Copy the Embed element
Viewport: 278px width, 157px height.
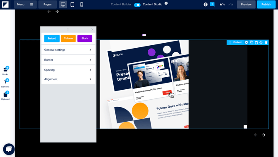pyautogui.click(x=251, y=42)
